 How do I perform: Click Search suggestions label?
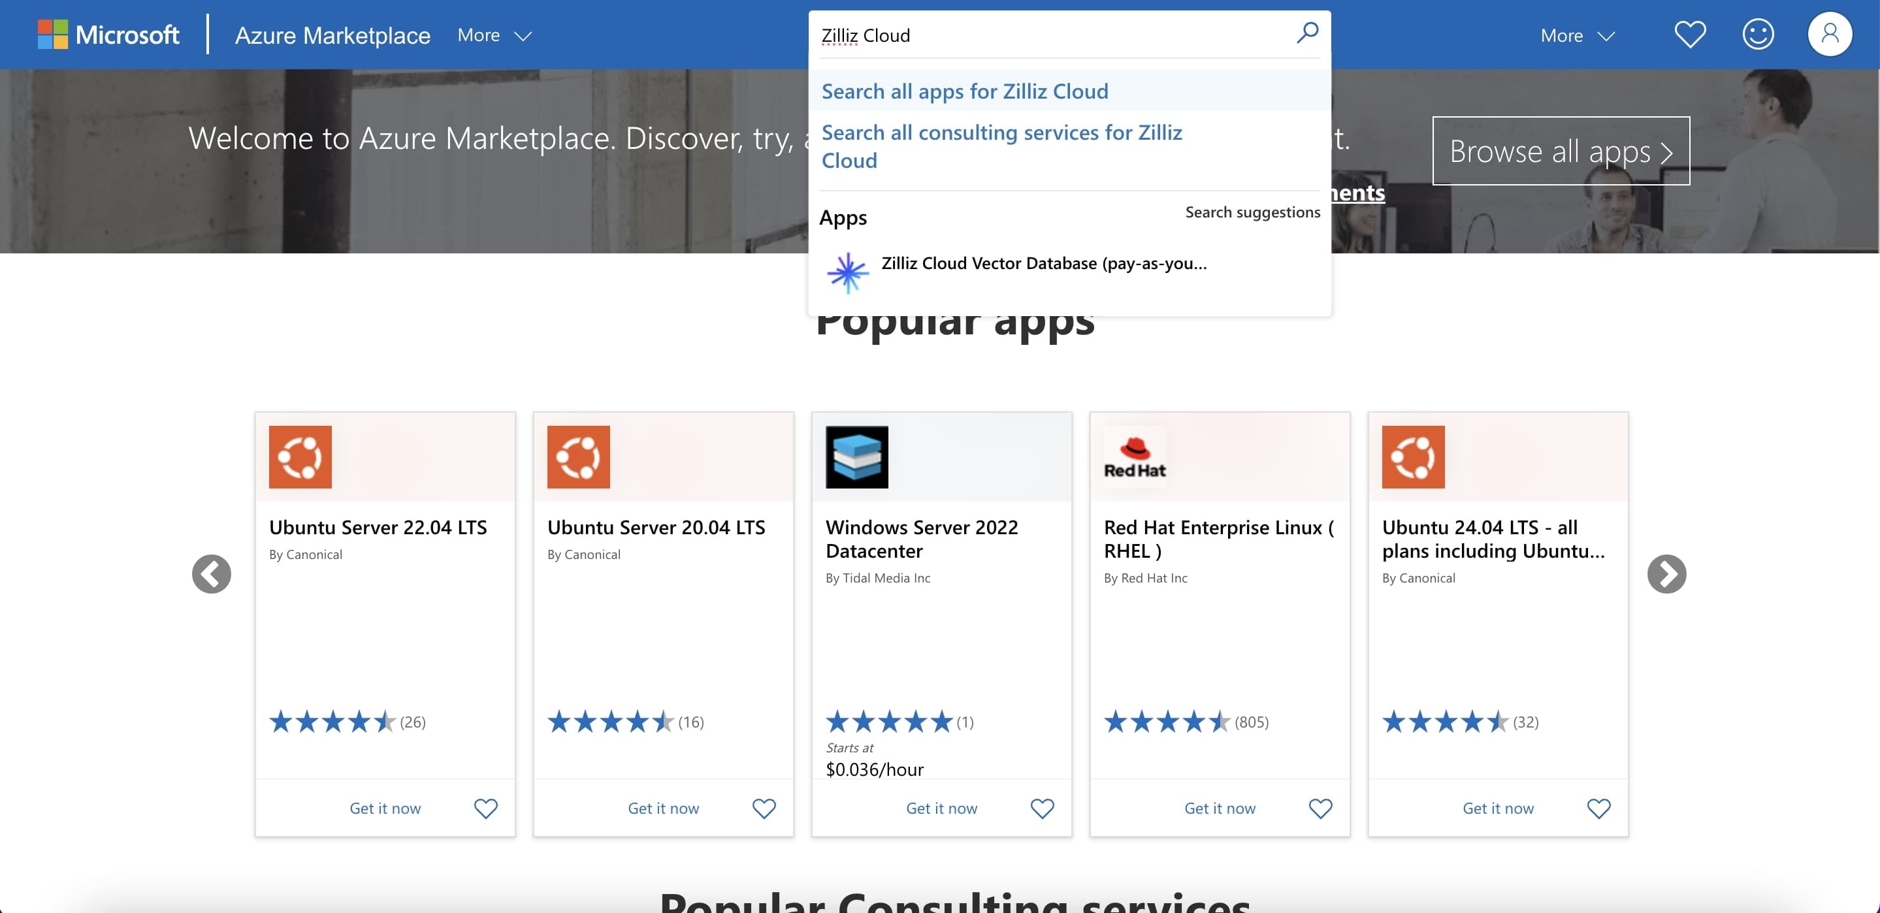click(x=1252, y=212)
